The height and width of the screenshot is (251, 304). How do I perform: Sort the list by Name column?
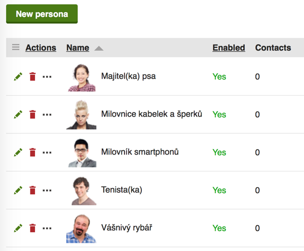(78, 48)
